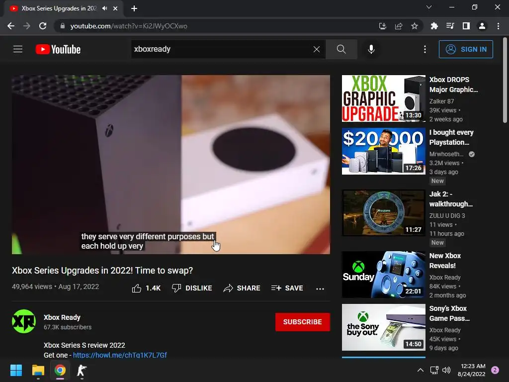Save video to playlist with SAVE
509x382 pixels.
(x=287, y=288)
